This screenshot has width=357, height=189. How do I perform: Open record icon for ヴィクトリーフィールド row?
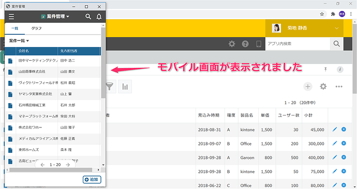pyautogui.click(x=10, y=83)
